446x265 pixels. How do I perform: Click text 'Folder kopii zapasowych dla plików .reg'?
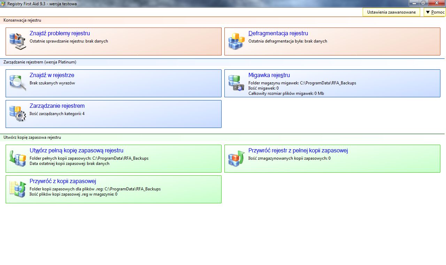95,189
